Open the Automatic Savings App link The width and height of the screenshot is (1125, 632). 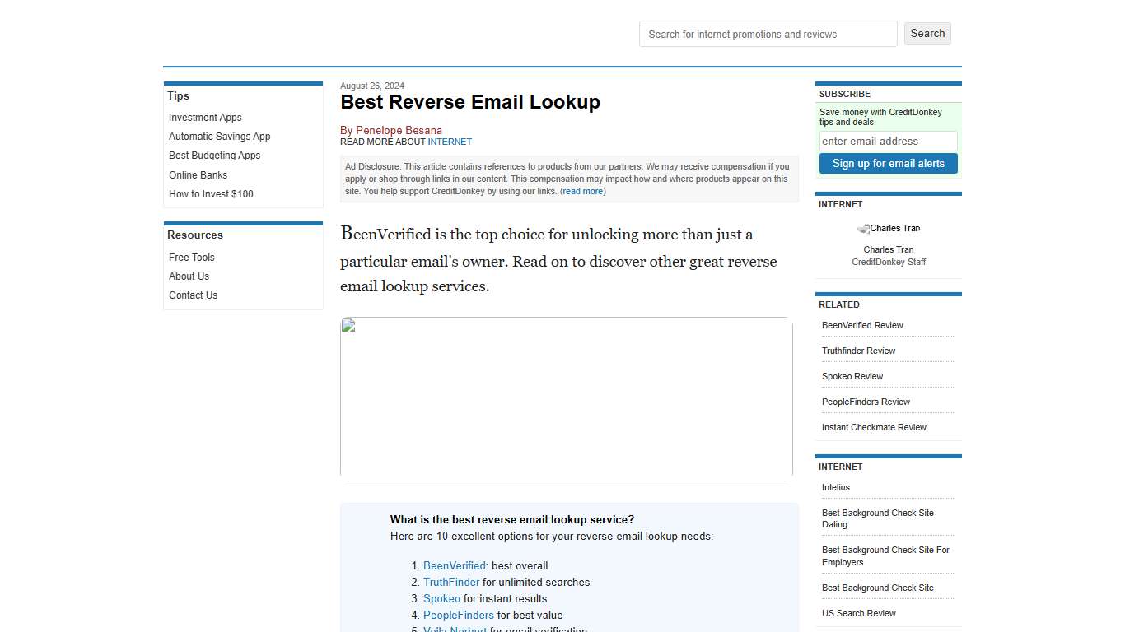pos(219,136)
